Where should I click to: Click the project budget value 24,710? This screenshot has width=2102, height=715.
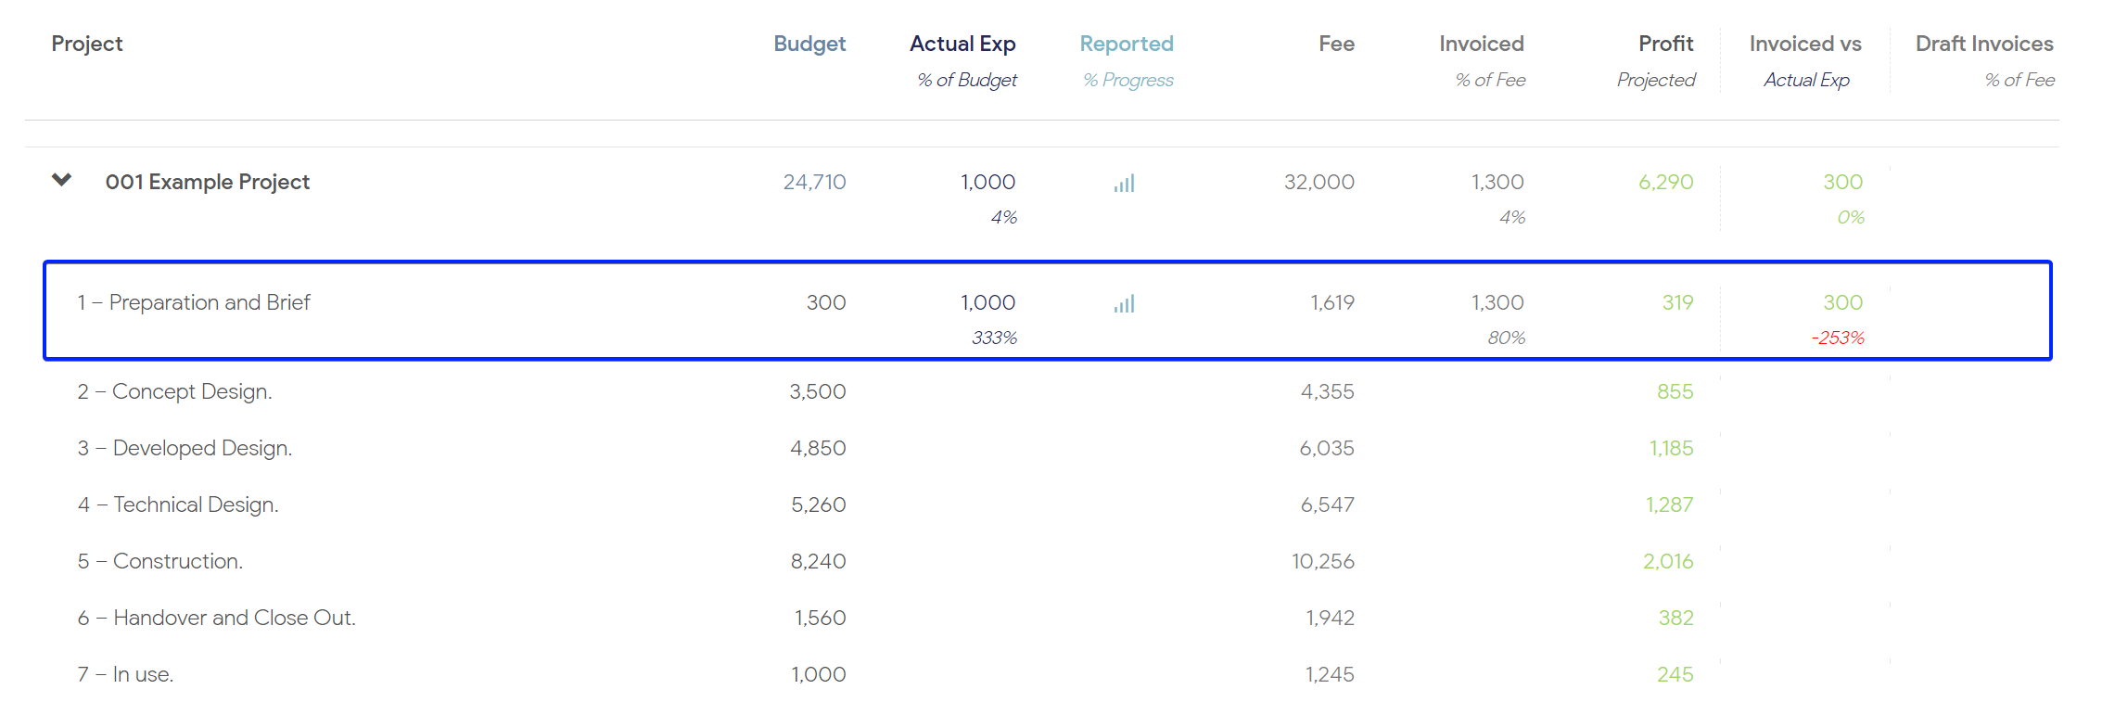click(814, 182)
